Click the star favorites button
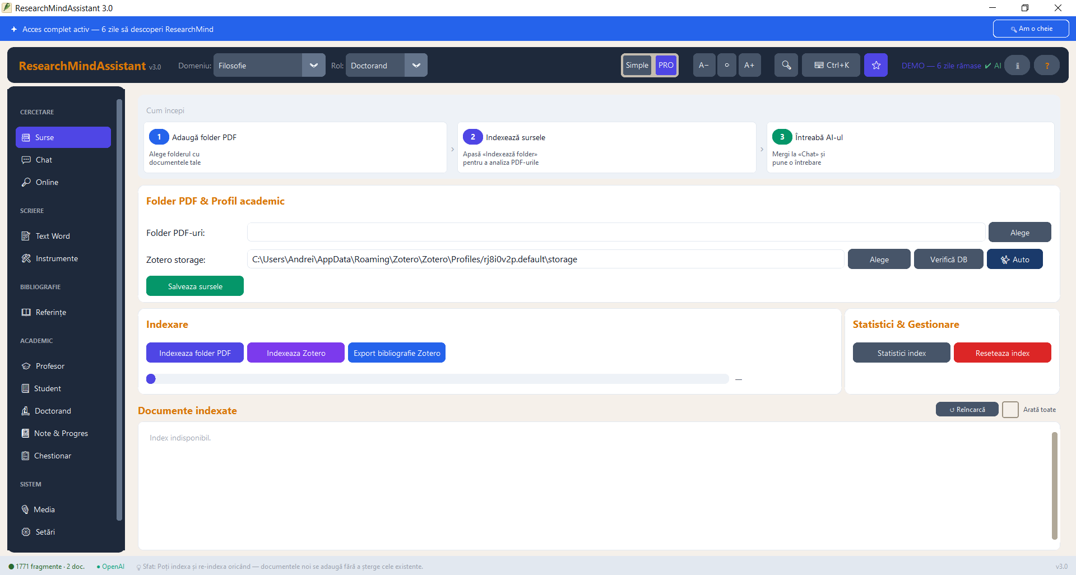 point(876,65)
